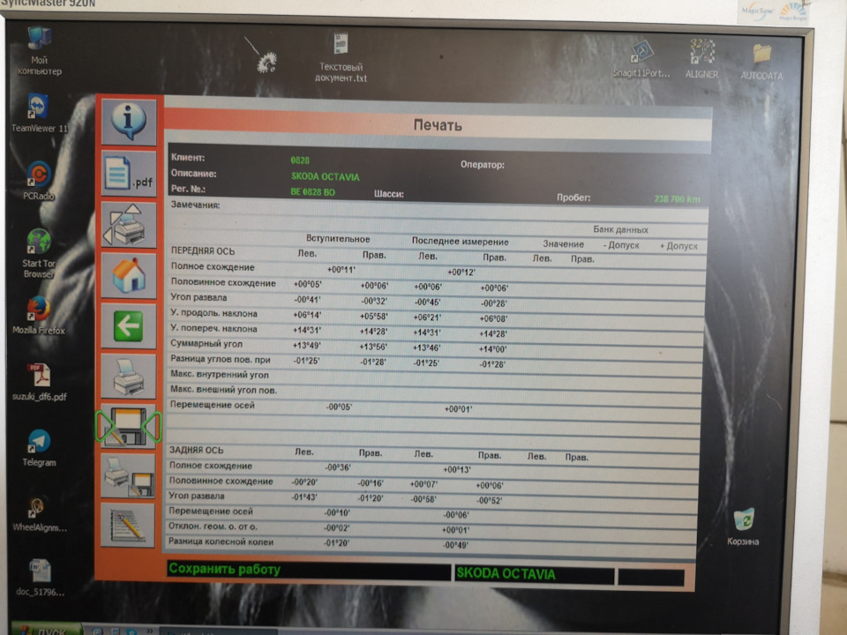Click print and save combined icon

(129, 475)
